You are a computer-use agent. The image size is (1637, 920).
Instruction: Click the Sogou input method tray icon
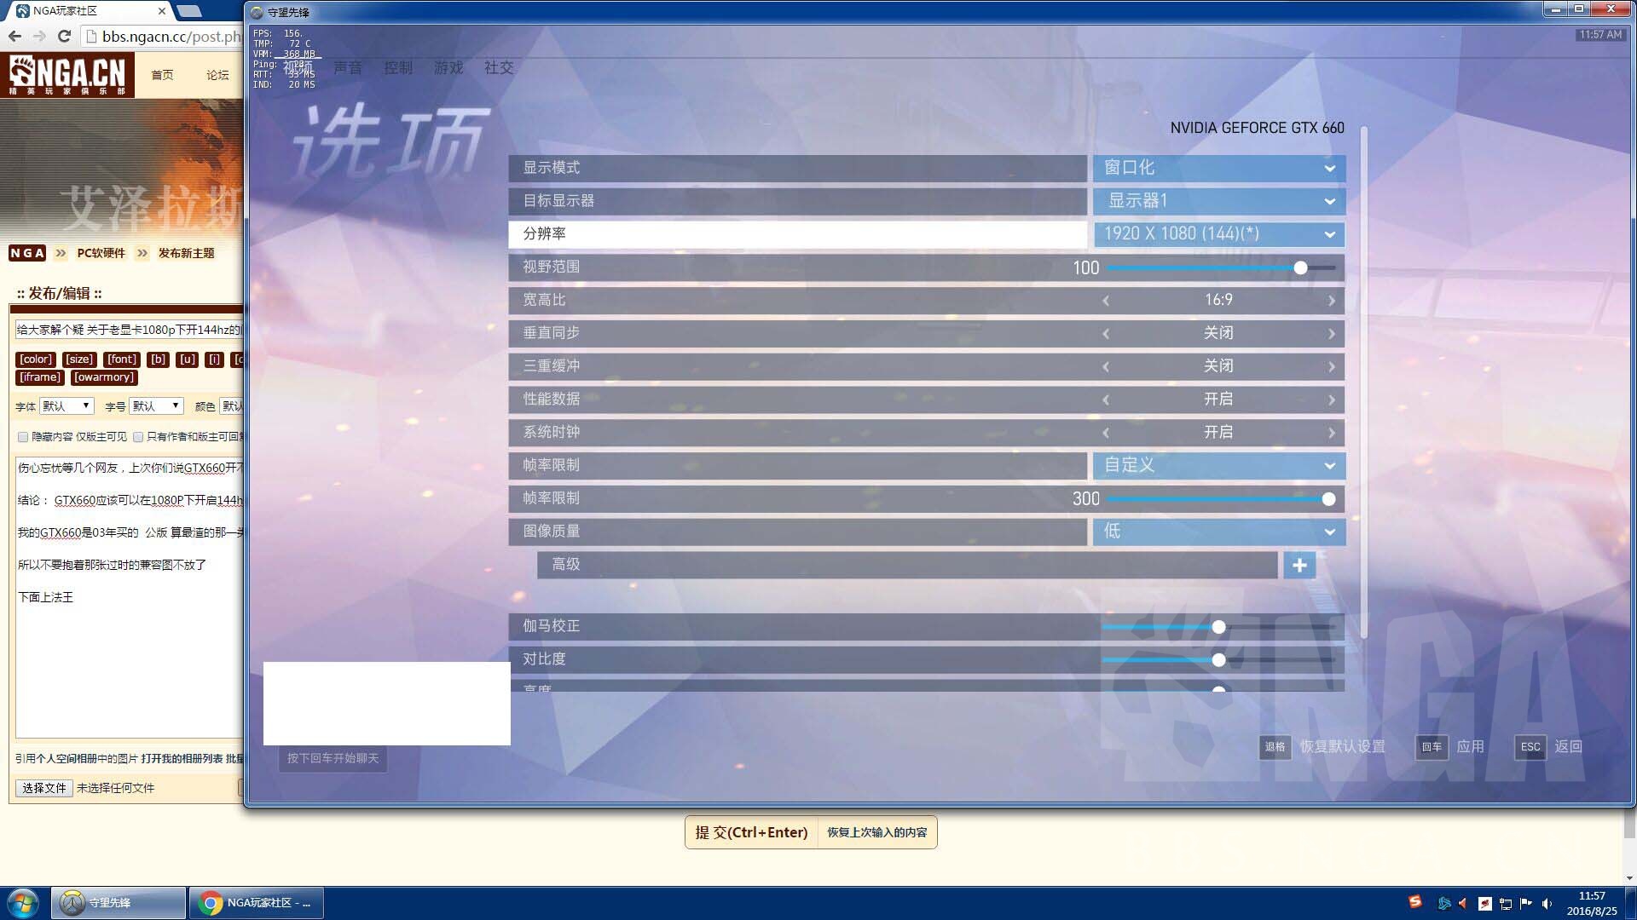point(1415,901)
